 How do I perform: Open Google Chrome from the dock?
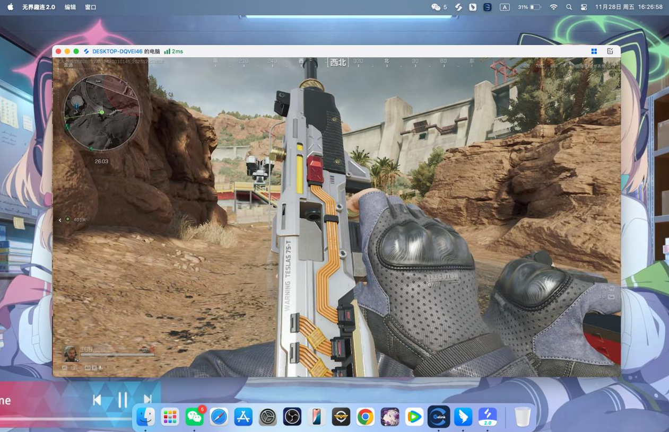(x=365, y=417)
